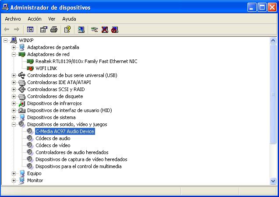Click the Monitor category icon
This screenshot has width=279, height=197.
22,180
